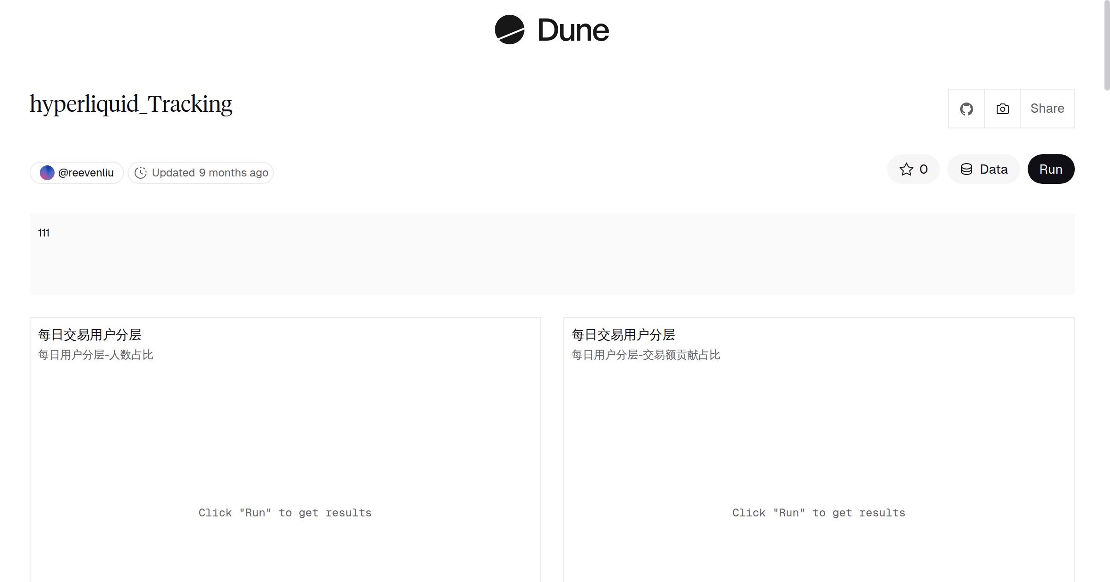Click the clock icon in the updated badge

click(141, 172)
